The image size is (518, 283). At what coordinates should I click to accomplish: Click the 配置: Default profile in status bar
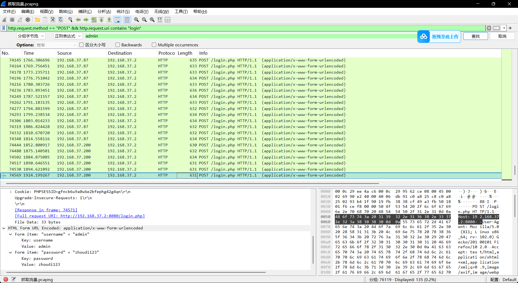coord(503,279)
